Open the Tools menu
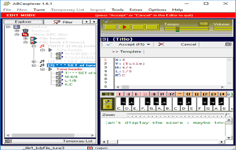 pos(117,10)
